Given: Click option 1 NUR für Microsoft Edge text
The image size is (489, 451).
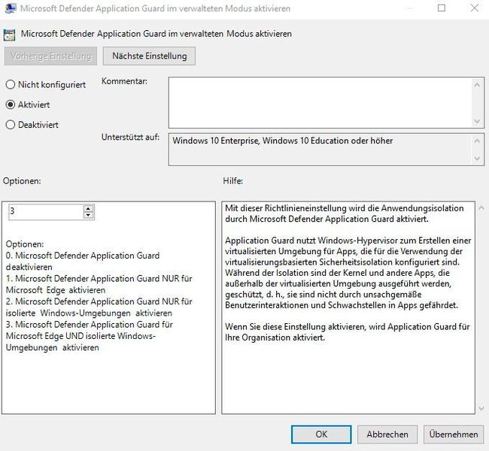Looking at the screenshot, I should click(99, 284).
